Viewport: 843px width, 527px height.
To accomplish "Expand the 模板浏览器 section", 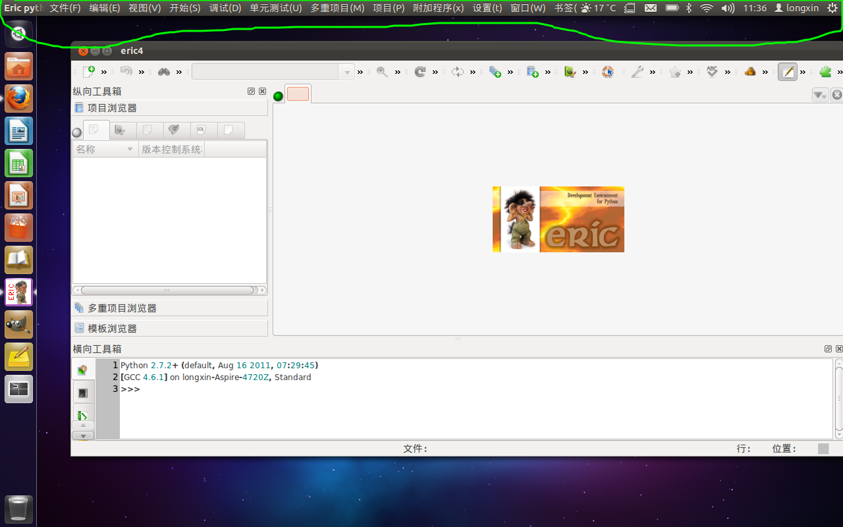I will 170,328.
